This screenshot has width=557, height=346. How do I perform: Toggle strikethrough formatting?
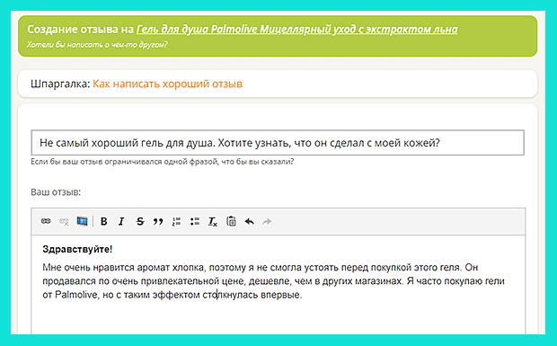140,222
